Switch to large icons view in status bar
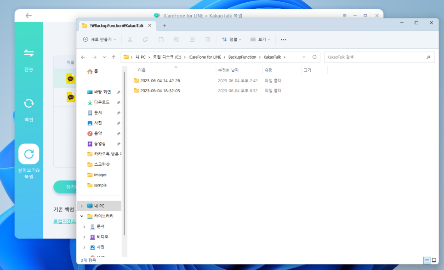Screen dimensions: 444x270 pyautogui.click(x=434, y=260)
